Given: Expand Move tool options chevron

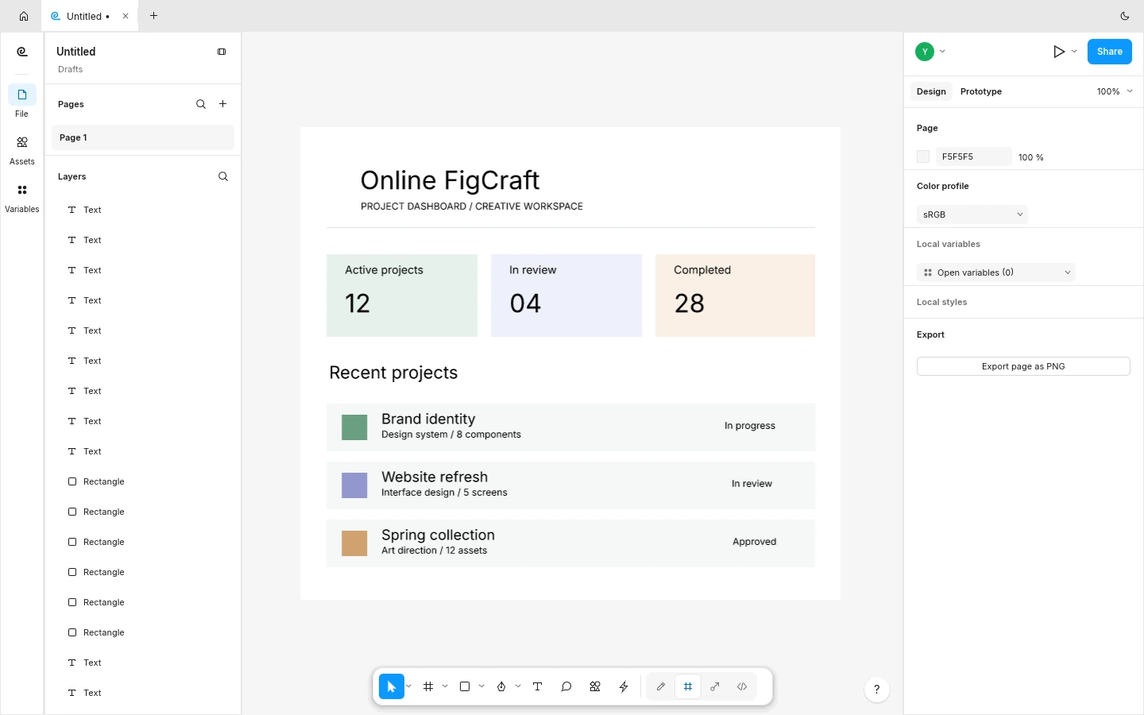Looking at the screenshot, I should point(408,686).
